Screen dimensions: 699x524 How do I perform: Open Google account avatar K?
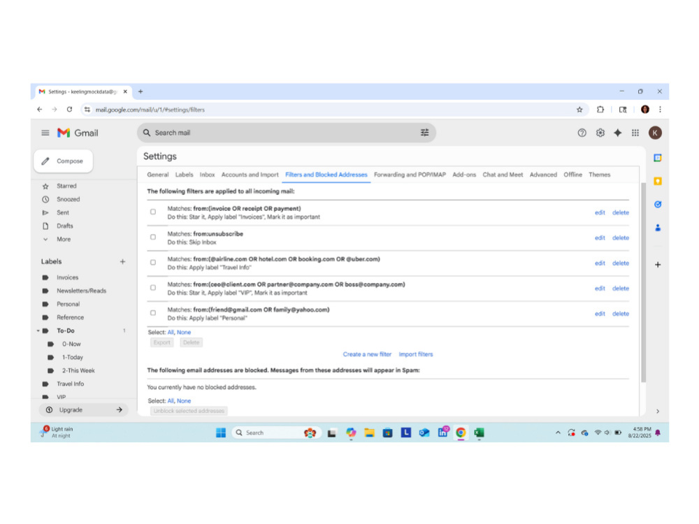point(655,133)
